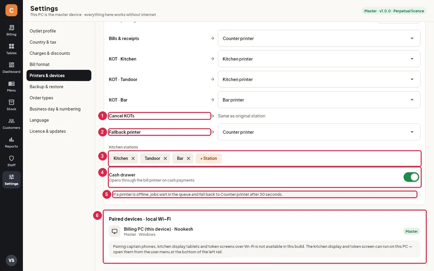This screenshot has width=434, height=271.
Task: Open Backup & restore settings
Action: coord(59,87)
